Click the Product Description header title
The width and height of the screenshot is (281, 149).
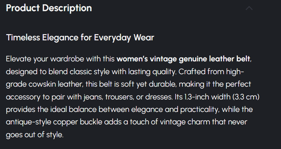(49, 8)
